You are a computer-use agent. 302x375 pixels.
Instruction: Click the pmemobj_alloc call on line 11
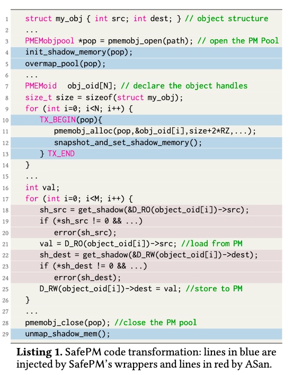[155, 131]
